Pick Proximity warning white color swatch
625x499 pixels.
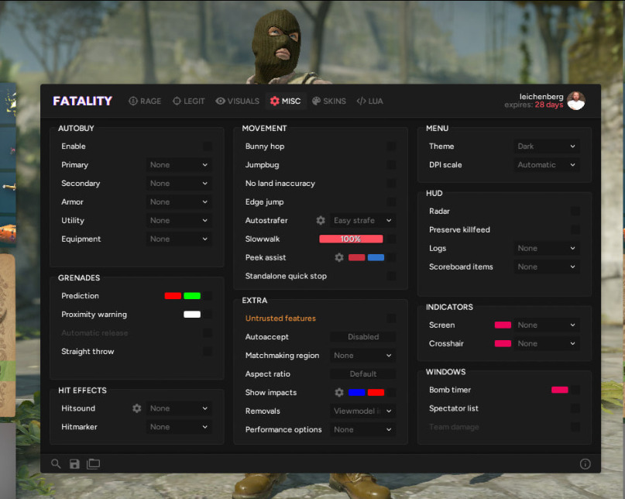(192, 315)
